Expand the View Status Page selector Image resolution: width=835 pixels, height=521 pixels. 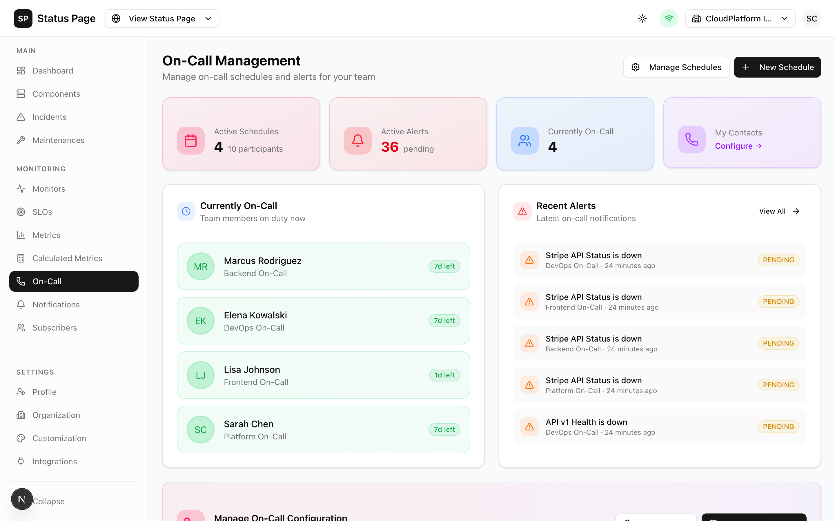pyautogui.click(x=162, y=18)
